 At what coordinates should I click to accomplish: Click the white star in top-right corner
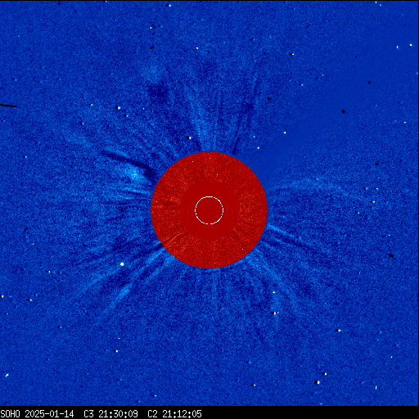pyautogui.click(x=411, y=45)
